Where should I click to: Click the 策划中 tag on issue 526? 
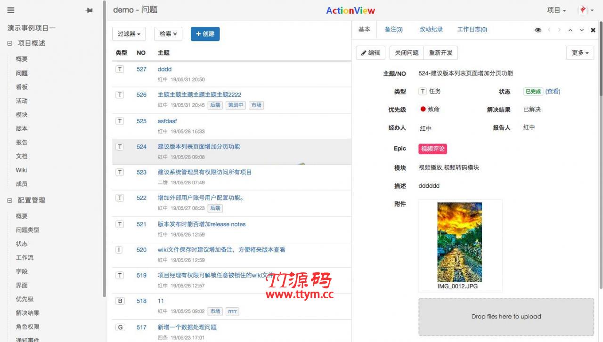click(236, 105)
